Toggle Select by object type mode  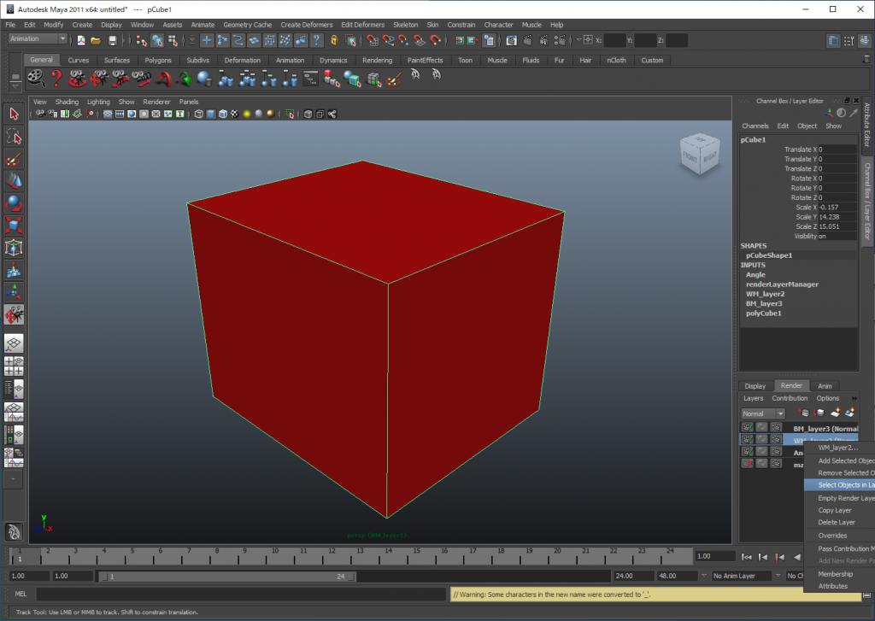click(x=157, y=40)
